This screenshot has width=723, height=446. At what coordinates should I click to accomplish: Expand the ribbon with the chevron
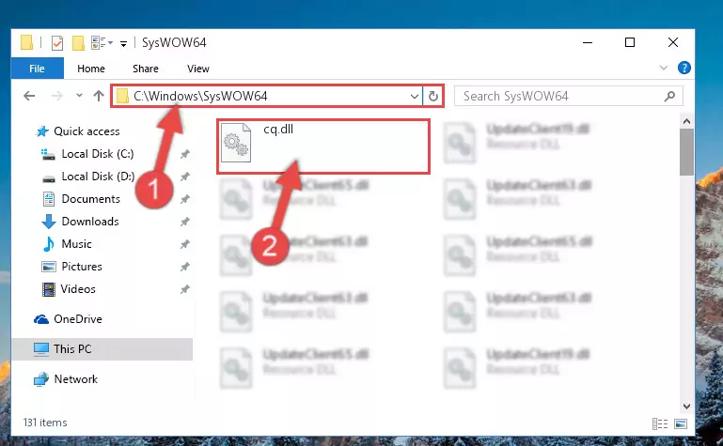pyautogui.click(x=664, y=69)
